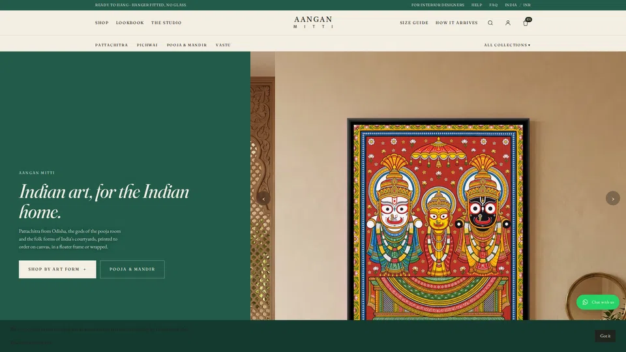Go to previous hero slide arrow

pyautogui.click(x=263, y=198)
